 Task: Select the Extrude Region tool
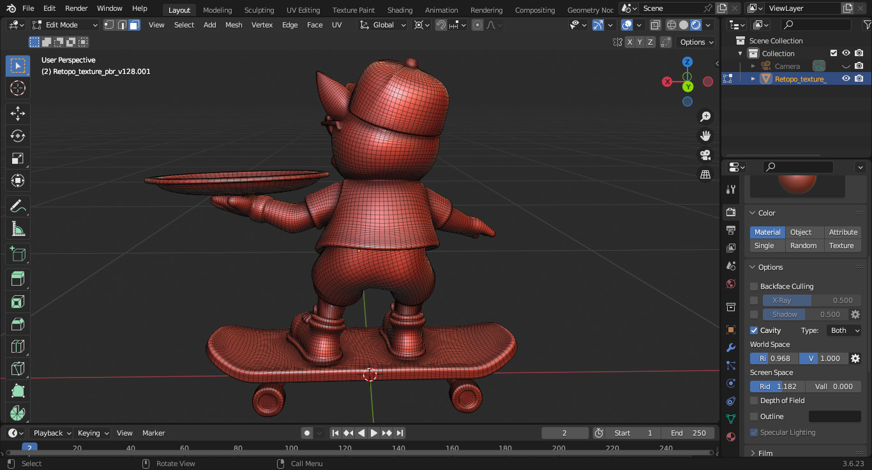[x=18, y=279]
